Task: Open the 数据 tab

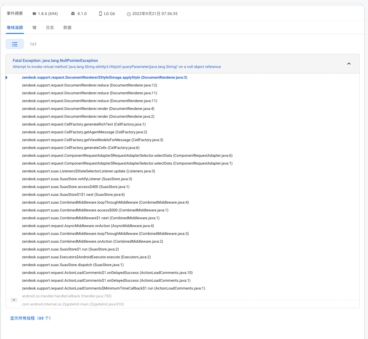Action: coord(67,27)
